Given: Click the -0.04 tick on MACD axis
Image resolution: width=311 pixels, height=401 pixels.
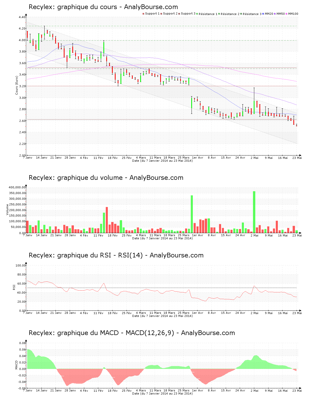Looking at the screenshot, I should pyautogui.click(x=22, y=382).
